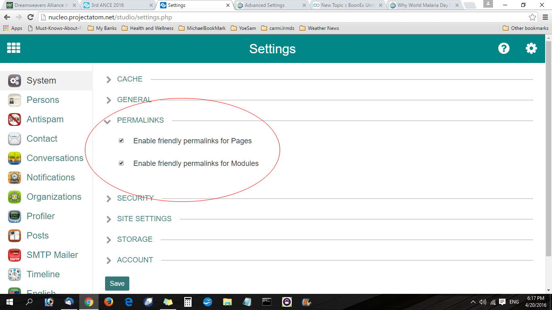Open the Apps bookmarks shortcut
The width and height of the screenshot is (552, 310).
click(13, 28)
